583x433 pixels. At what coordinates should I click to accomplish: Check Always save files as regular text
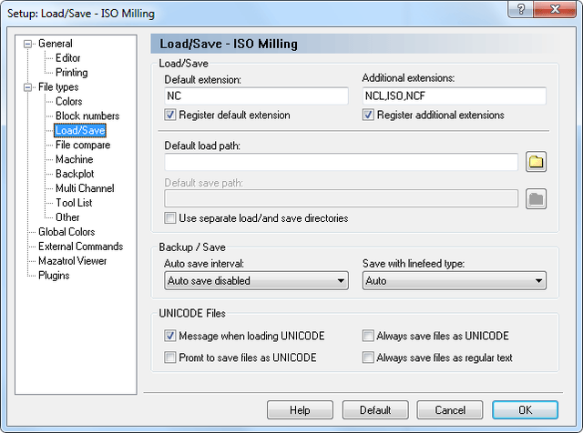pyautogui.click(x=368, y=357)
